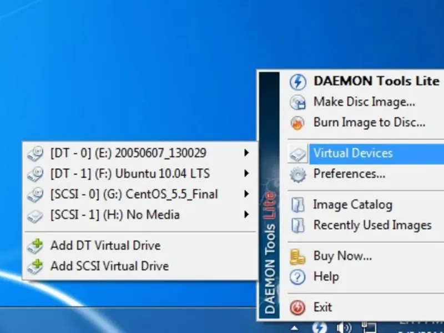Expand the [SCSI - 0] (G:) CentOS submenu arrow
The width and height of the screenshot is (444, 333).
coord(246,194)
